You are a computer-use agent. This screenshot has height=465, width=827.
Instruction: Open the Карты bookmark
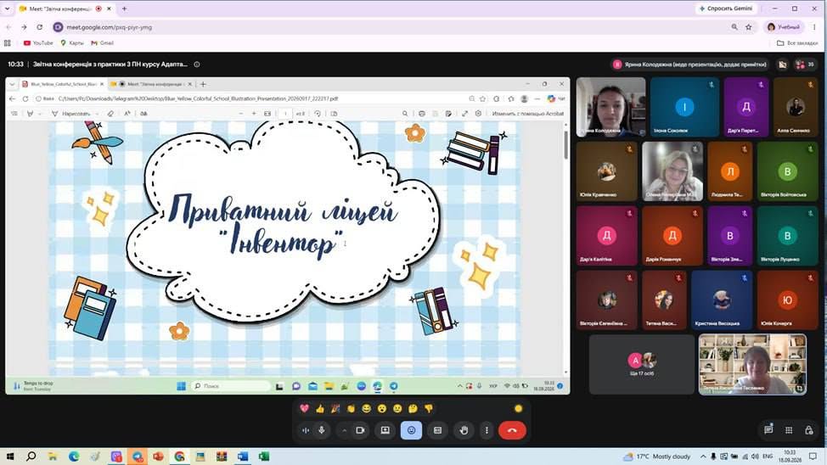[71, 42]
